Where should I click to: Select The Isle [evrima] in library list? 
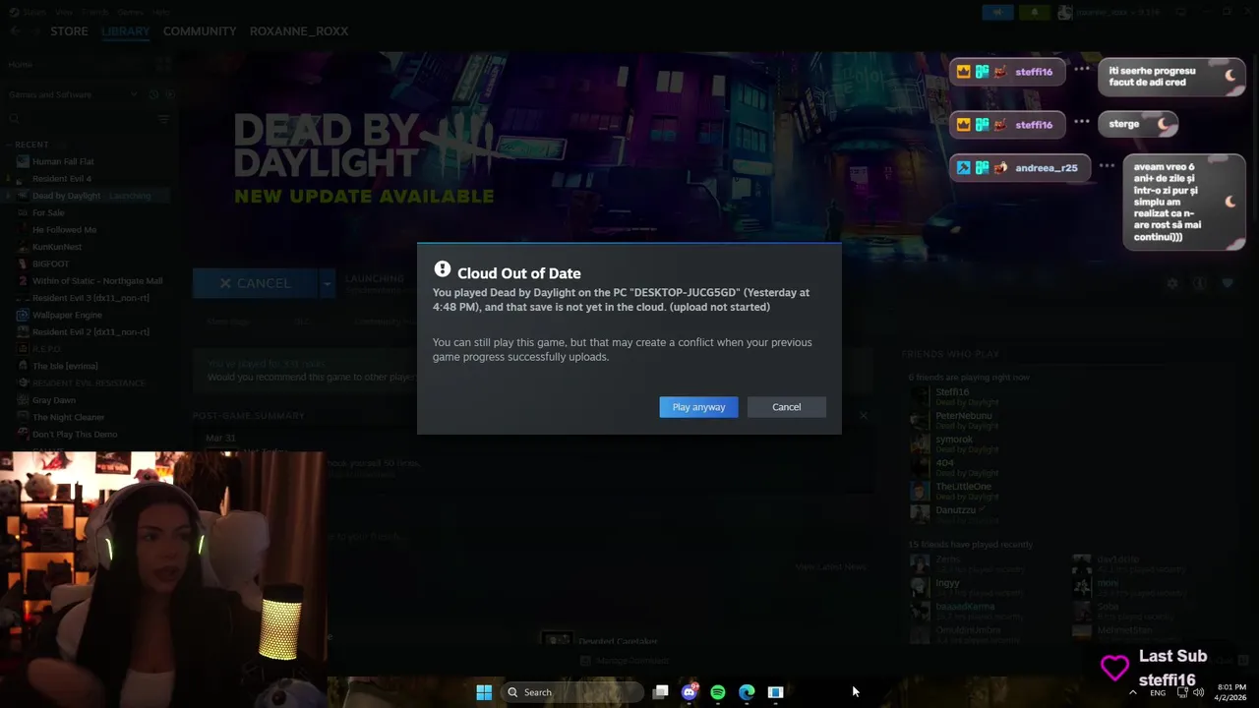point(65,366)
